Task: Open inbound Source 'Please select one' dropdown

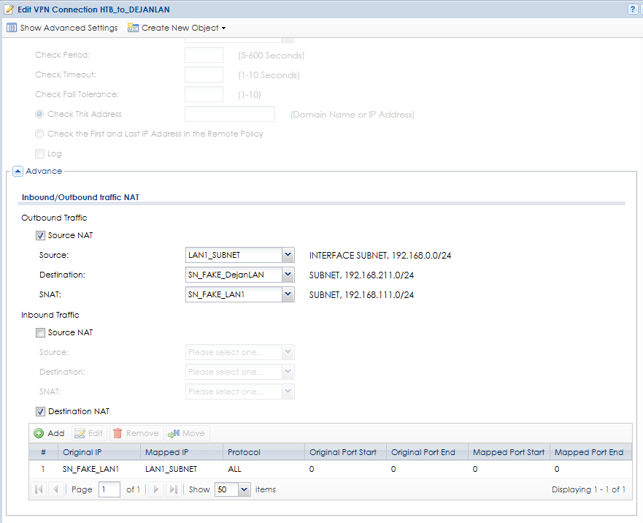Action: (288, 352)
